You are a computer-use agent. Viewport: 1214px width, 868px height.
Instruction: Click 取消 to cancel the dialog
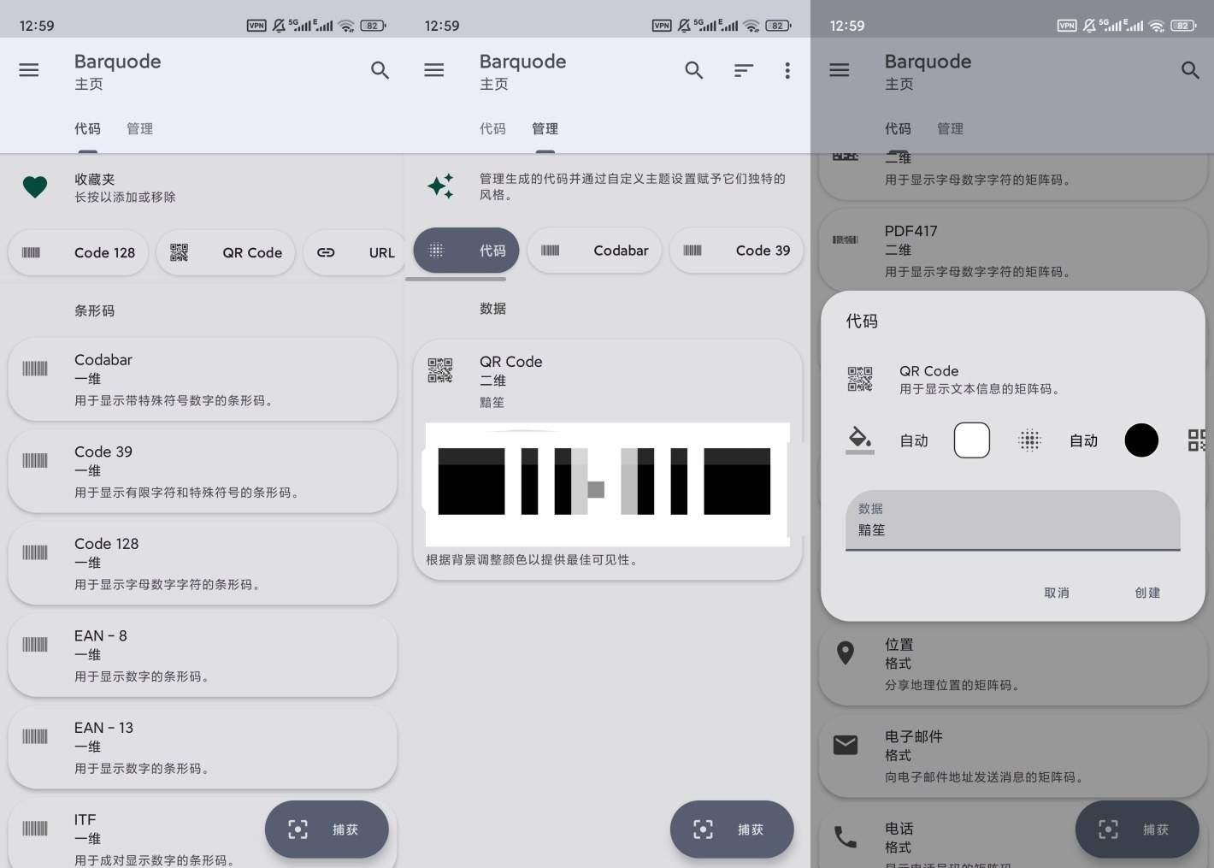[1057, 593]
